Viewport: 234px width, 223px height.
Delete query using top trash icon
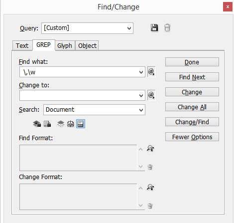click(x=167, y=27)
